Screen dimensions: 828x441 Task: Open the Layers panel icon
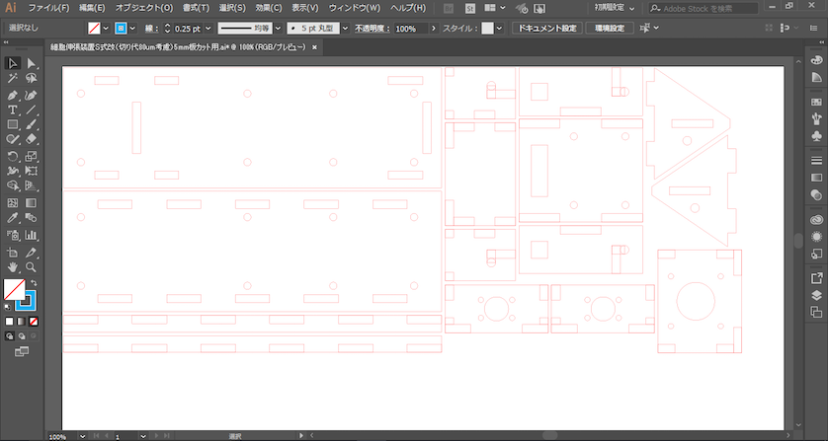click(x=816, y=294)
